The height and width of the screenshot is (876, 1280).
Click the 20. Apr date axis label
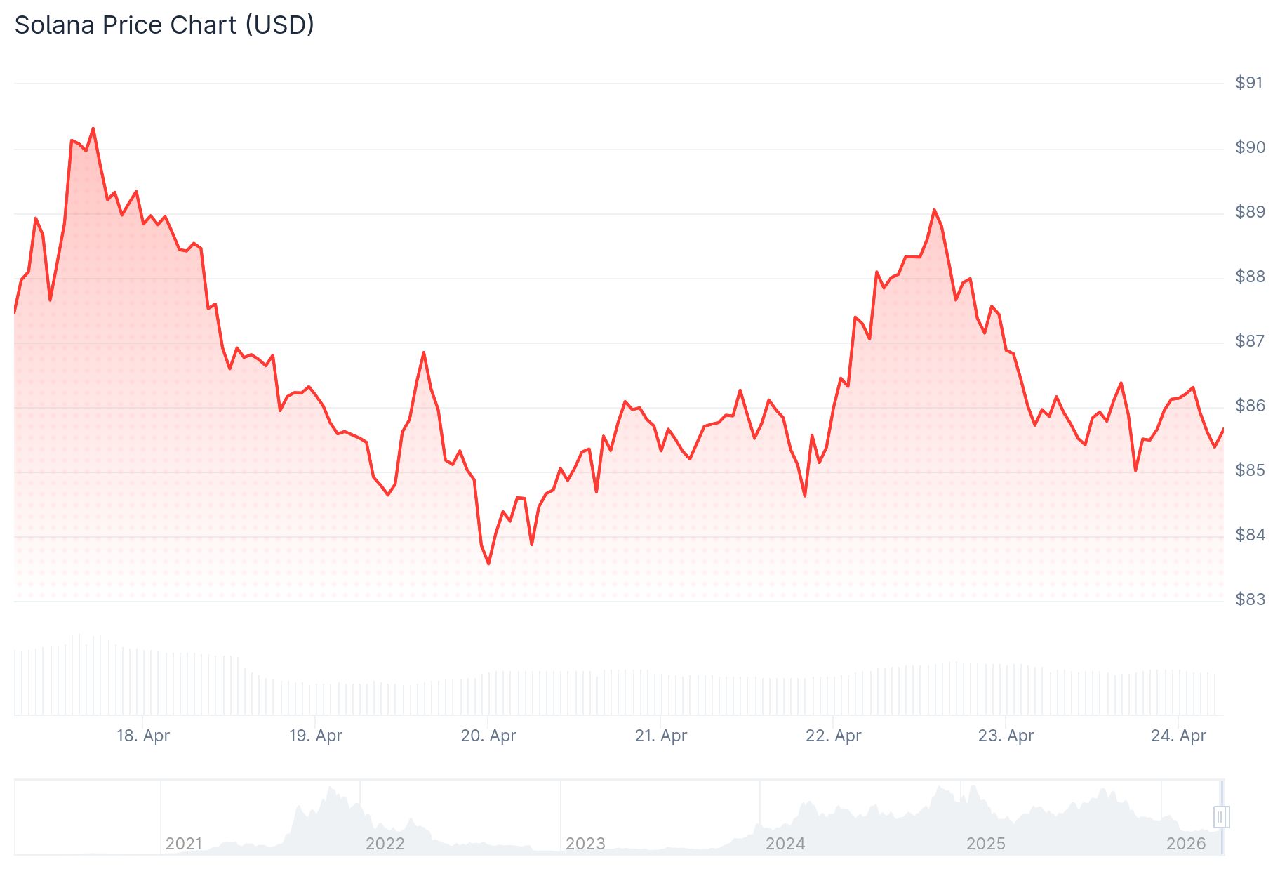coord(488,736)
